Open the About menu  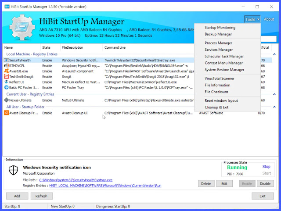pos(269,19)
